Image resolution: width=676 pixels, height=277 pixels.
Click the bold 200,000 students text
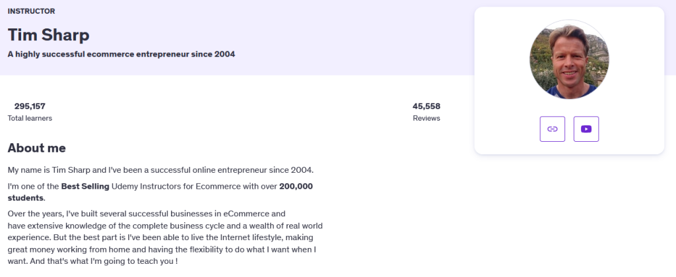point(160,192)
